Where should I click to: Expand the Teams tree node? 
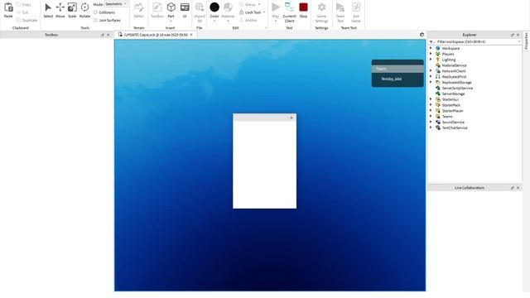pos(431,116)
